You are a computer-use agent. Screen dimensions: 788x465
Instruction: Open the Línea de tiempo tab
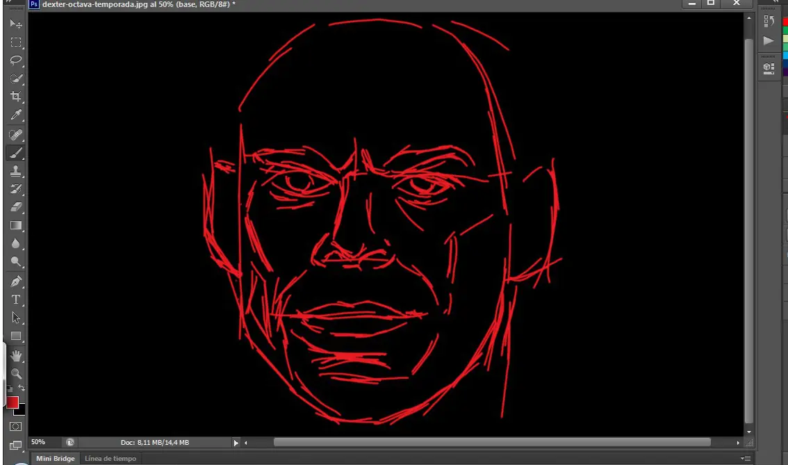point(110,459)
